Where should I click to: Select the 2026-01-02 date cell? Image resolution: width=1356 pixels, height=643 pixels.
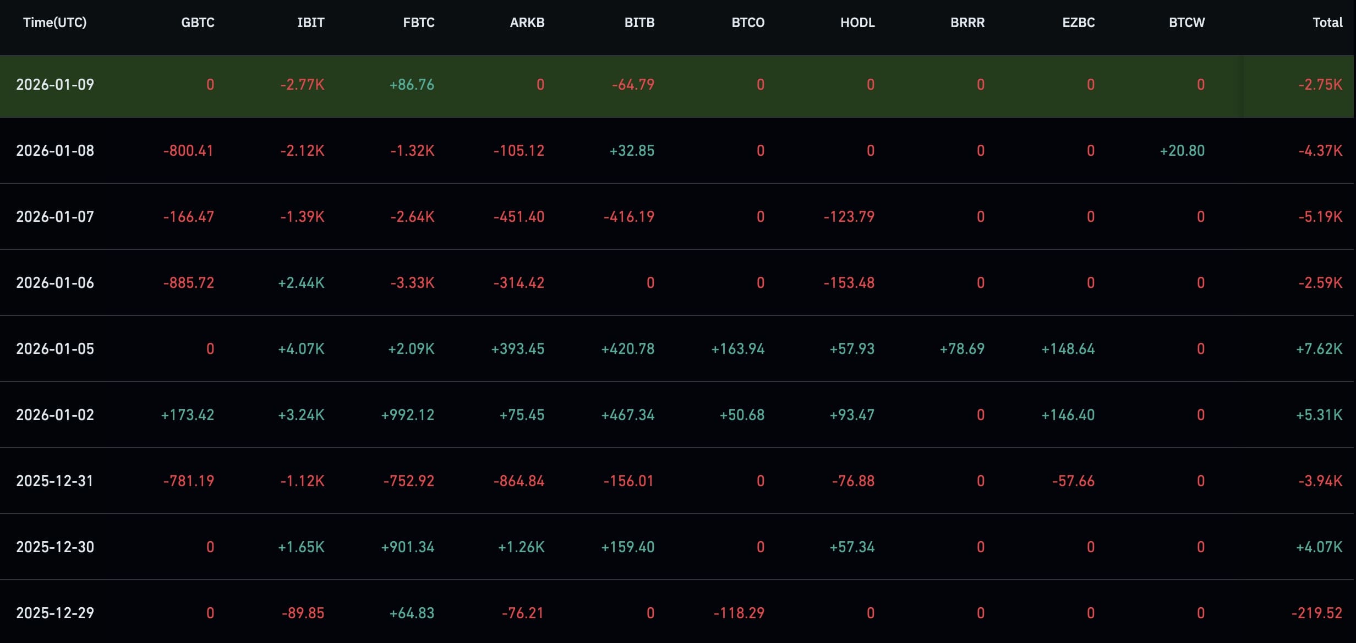click(55, 415)
